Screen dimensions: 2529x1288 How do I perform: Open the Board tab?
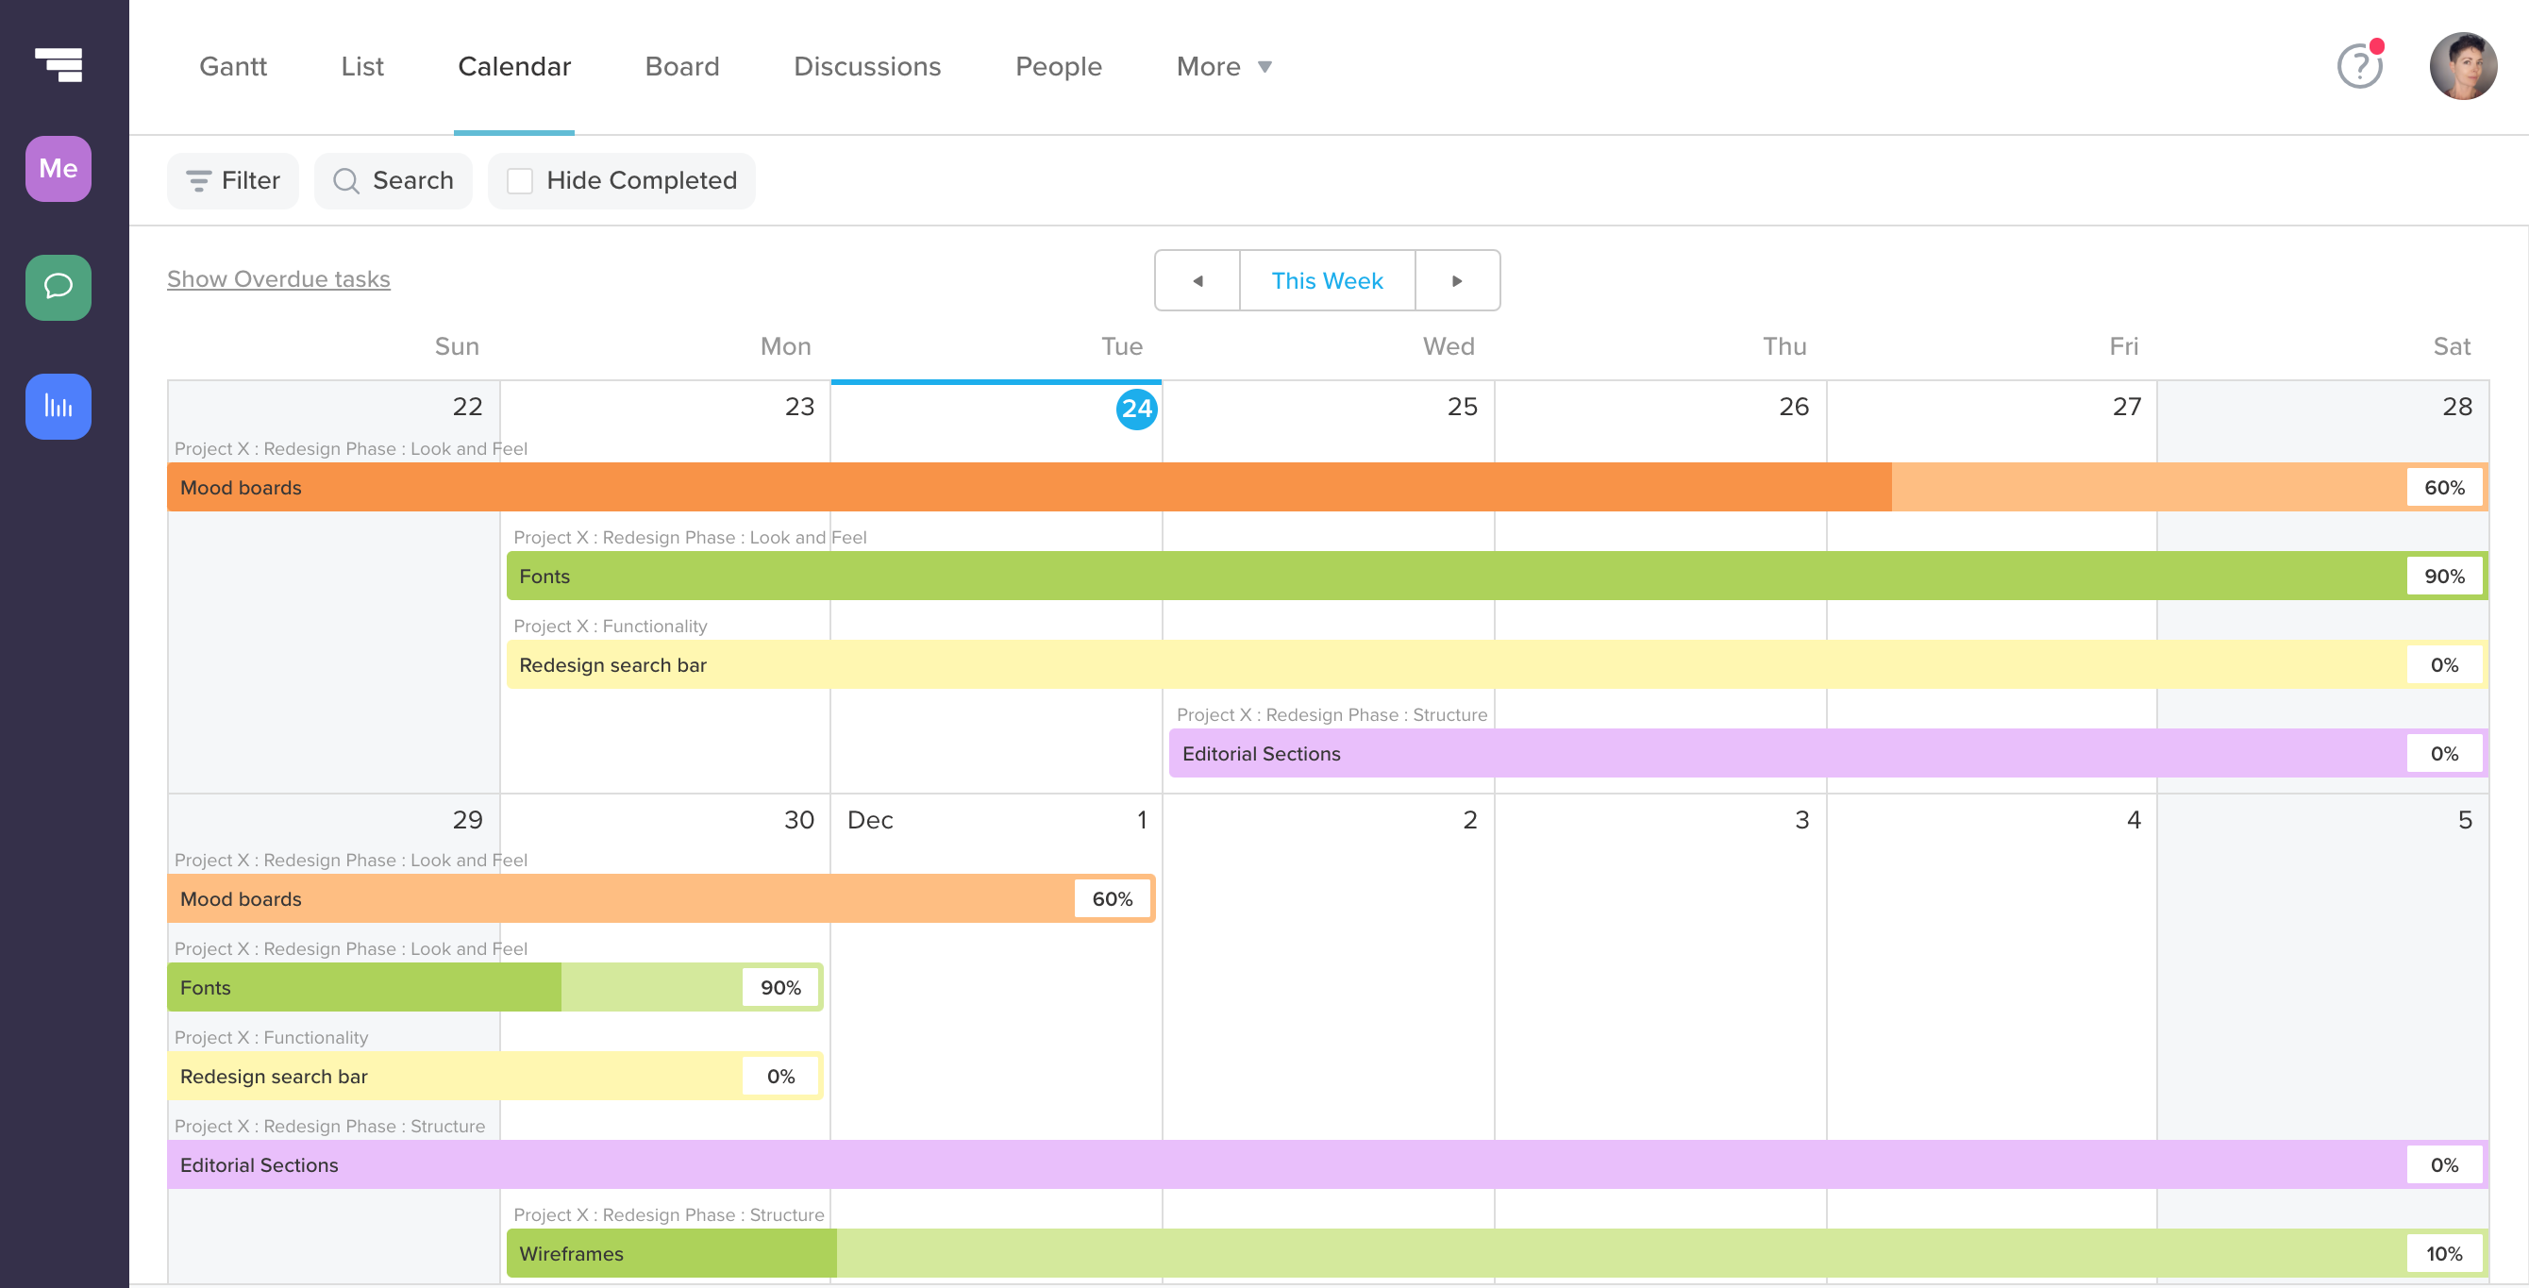coord(682,66)
